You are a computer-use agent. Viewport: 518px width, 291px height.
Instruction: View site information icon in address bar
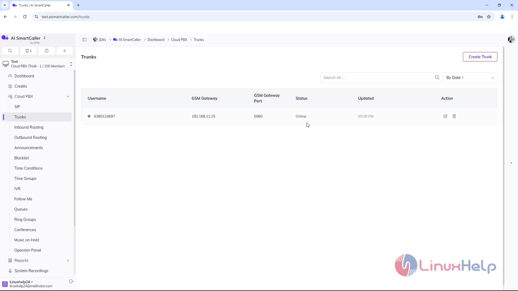click(x=36, y=17)
